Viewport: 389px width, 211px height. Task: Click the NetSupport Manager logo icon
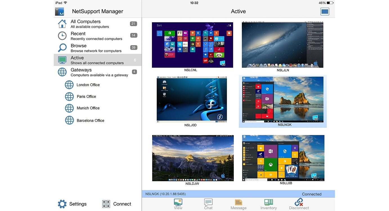60,12
